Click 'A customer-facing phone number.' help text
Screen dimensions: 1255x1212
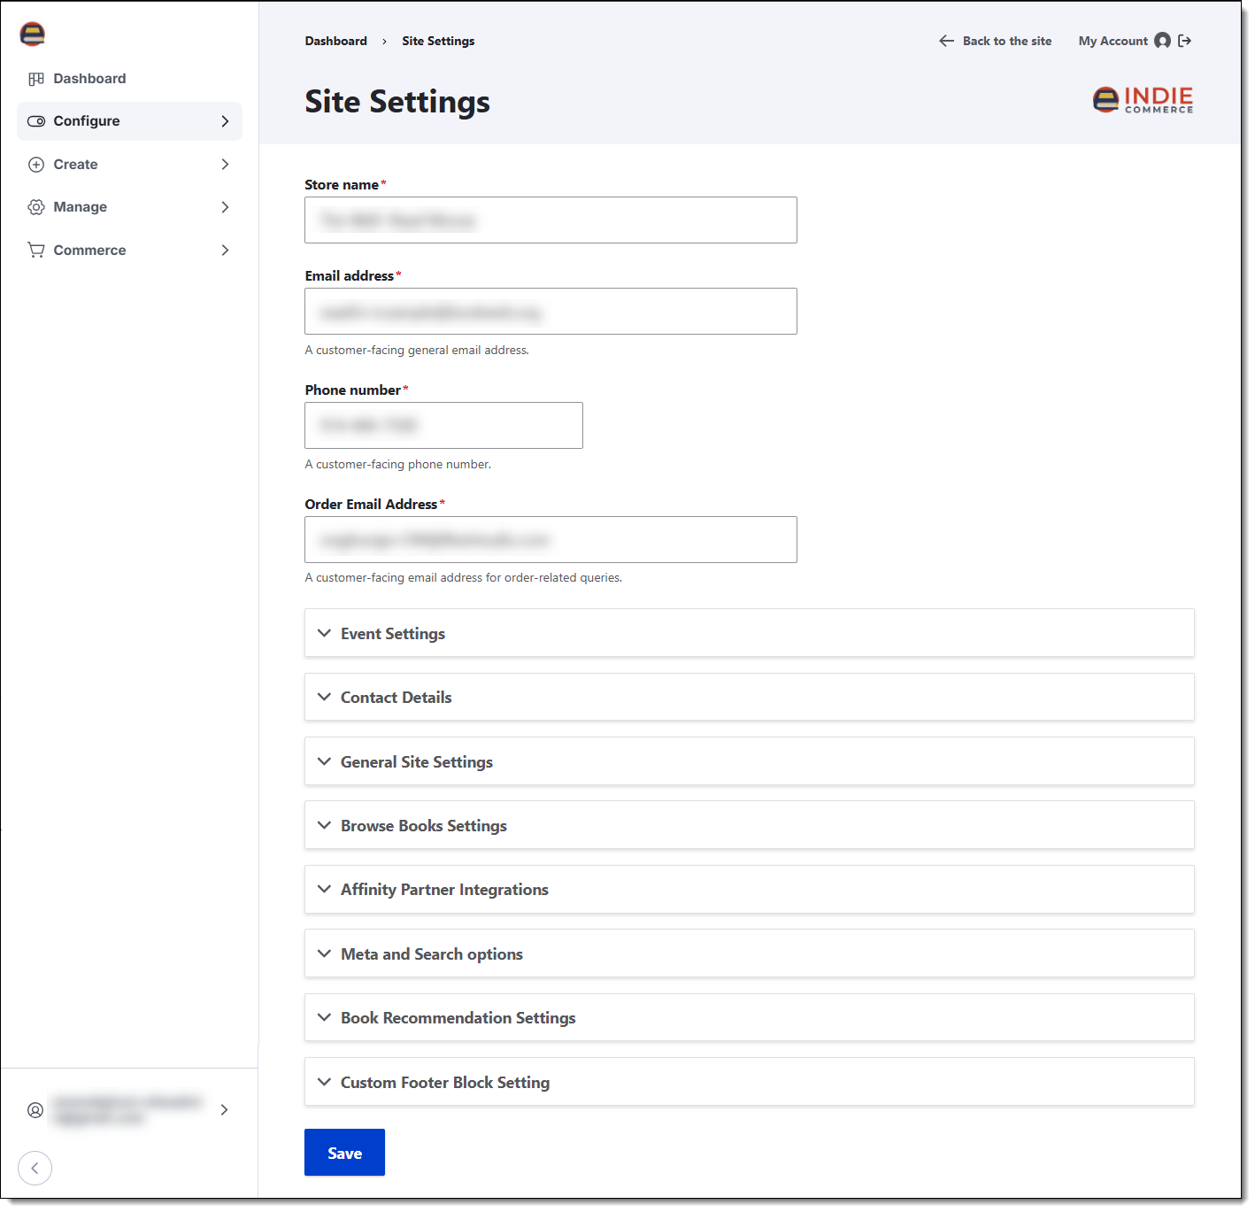coord(397,465)
